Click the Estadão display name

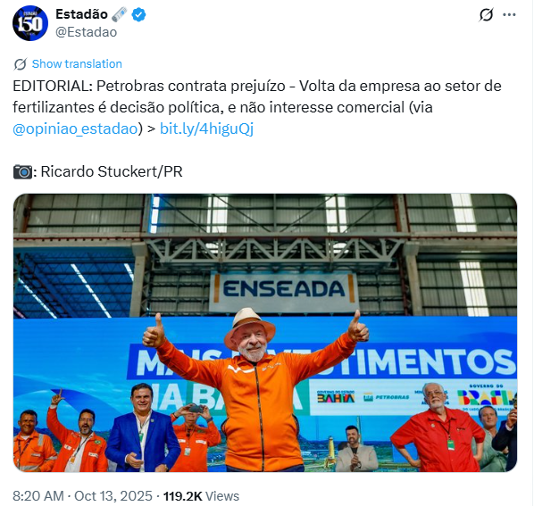[81, 14]
